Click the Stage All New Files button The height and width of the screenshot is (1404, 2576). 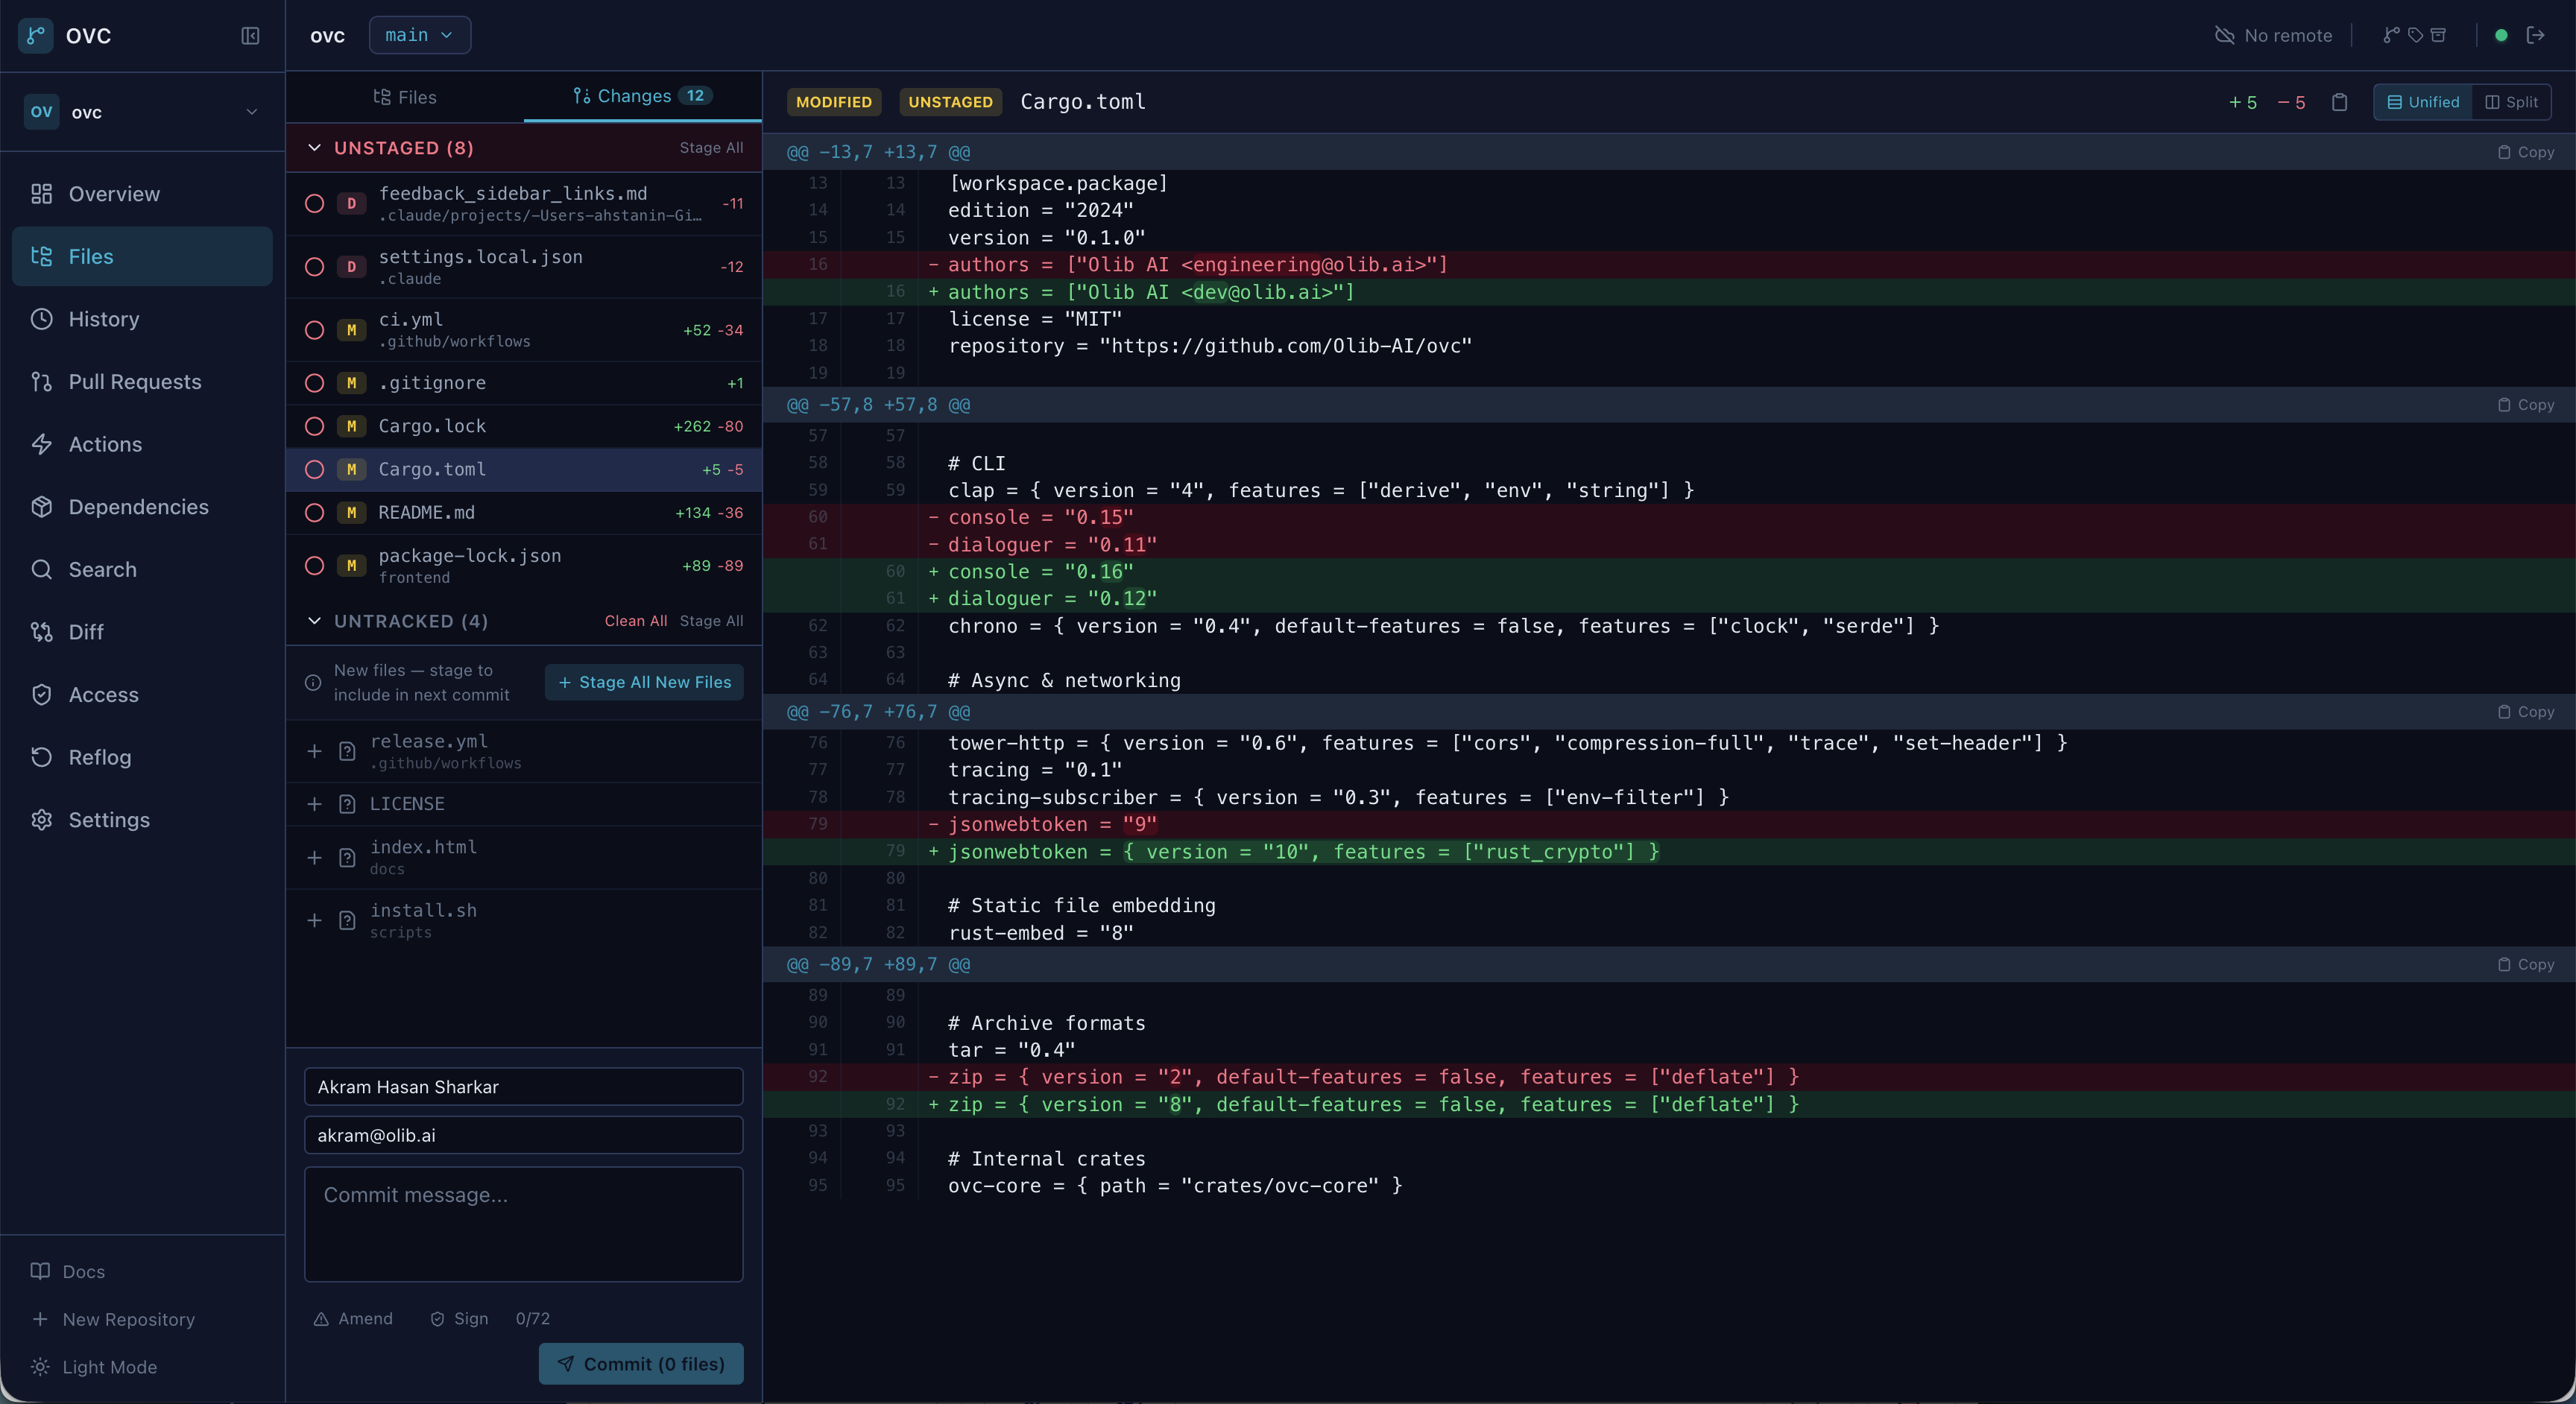coord(643,682)
